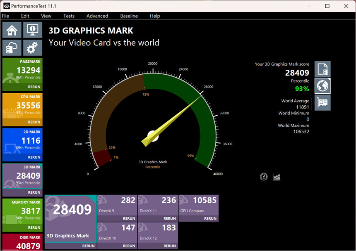The height and width of the screenshot is (251, 356).
Task: Select the 2D Mark score tile
Action: 22,141
